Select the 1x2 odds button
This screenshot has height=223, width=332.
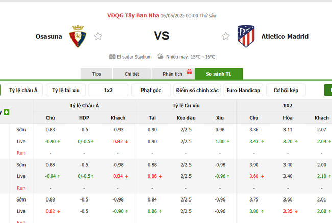(x=108, y=91)
